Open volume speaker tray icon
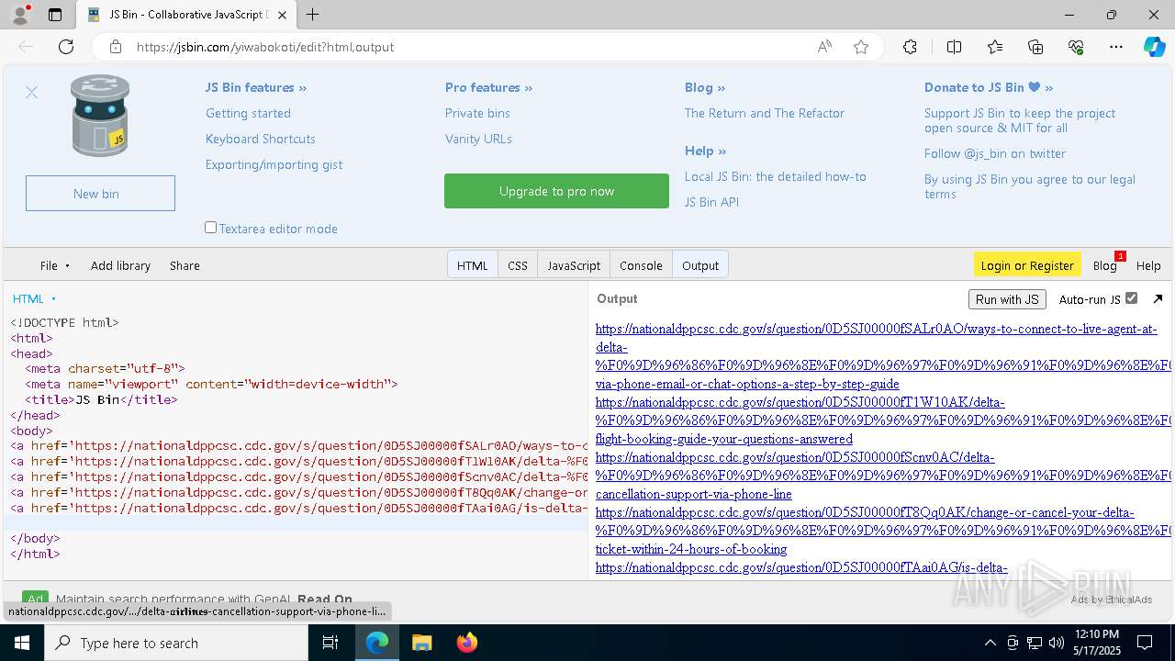 click(1056, 643)
